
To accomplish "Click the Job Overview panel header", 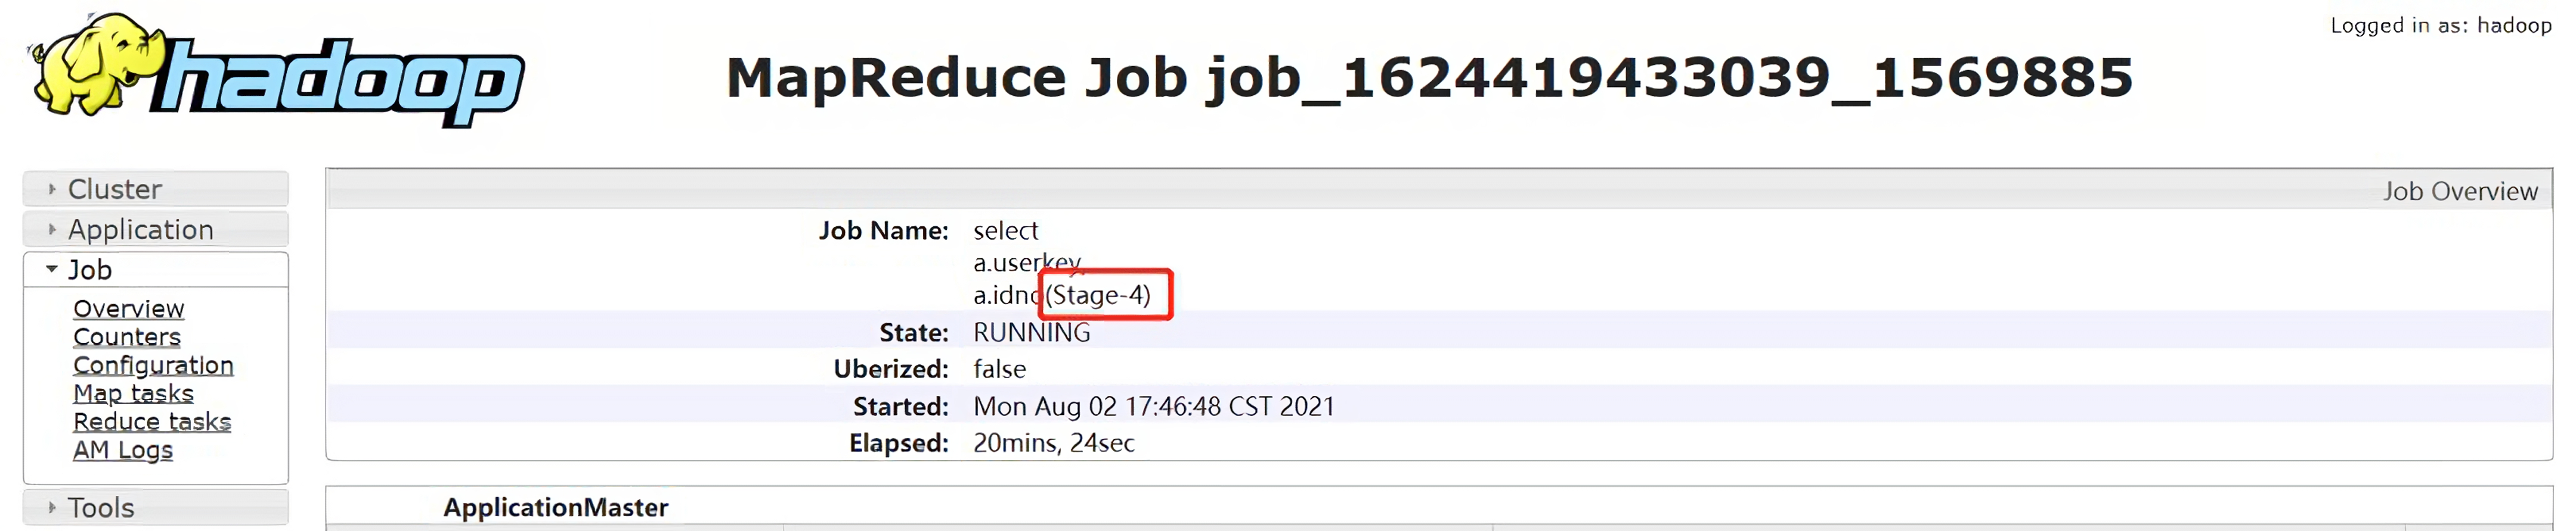I will click(x=1439, y=190).
